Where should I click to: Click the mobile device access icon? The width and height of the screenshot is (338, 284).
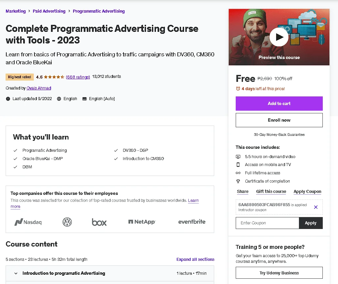click(x=238, y=165)
